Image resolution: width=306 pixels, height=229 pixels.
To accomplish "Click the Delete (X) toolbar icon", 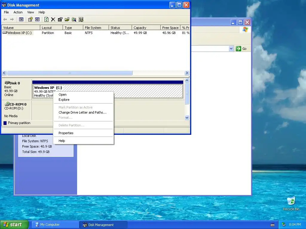I will [x=53, y=19].
